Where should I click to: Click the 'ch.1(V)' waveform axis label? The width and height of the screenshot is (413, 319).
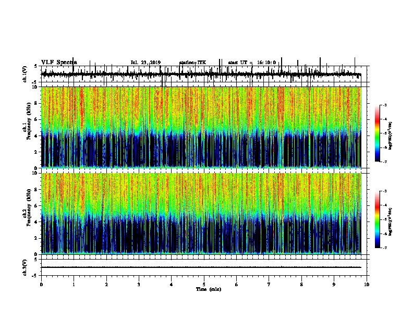click(x=25, y=73)
